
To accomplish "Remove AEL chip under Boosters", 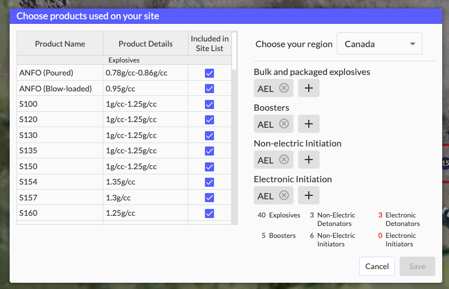I will tap(284, 124).
